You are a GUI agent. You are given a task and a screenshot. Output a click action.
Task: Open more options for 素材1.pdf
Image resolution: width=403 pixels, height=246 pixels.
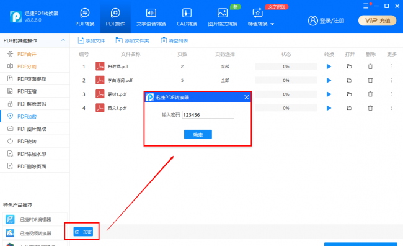392,94
